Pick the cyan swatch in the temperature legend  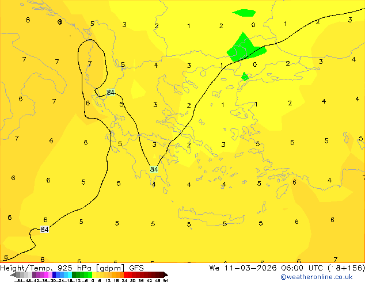point(70,275)
